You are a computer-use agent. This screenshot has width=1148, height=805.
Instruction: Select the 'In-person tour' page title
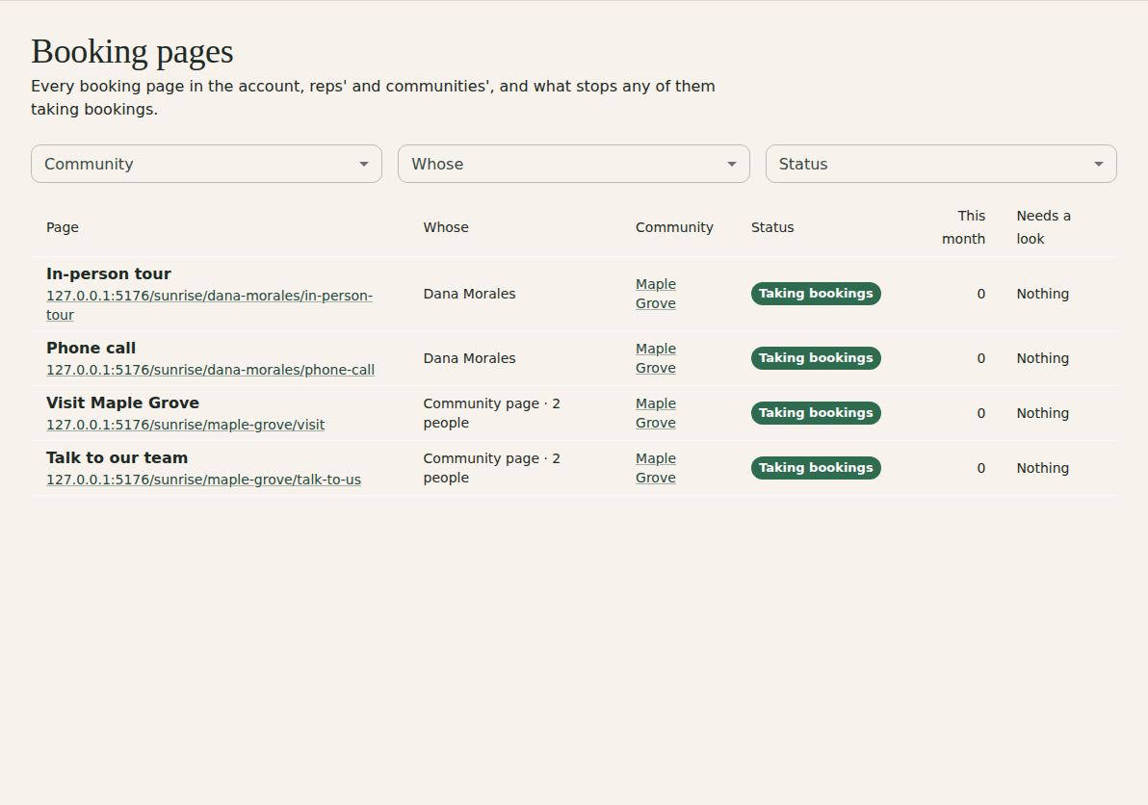pyautogui.click(x=109, y=273)
